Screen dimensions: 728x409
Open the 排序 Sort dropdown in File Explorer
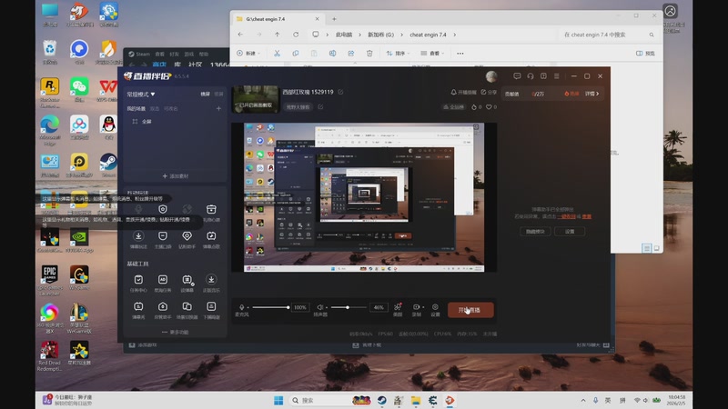click(399, 54)
